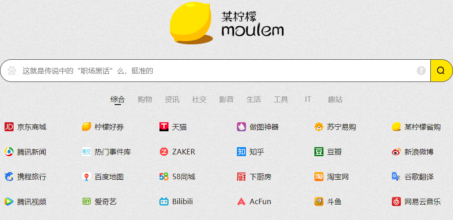Click the purple icon beside 做图神器

(x=241, y=127)
